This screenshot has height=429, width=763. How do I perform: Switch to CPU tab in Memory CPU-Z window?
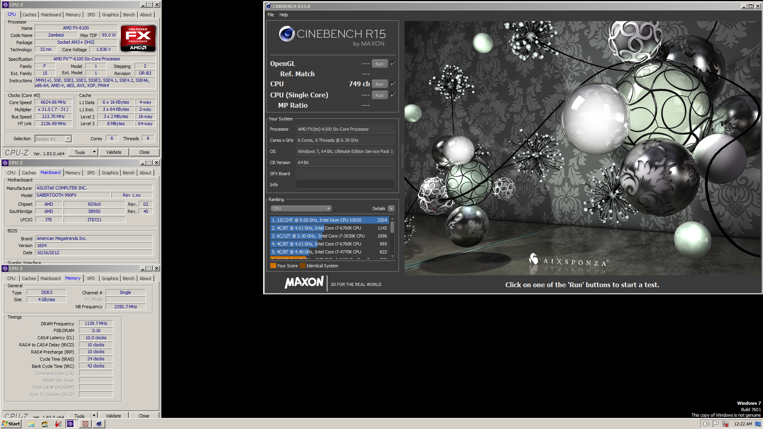coord(11,278)
